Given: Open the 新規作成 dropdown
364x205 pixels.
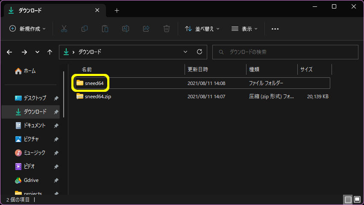Looking at the screenshot, I should (27, 29).
